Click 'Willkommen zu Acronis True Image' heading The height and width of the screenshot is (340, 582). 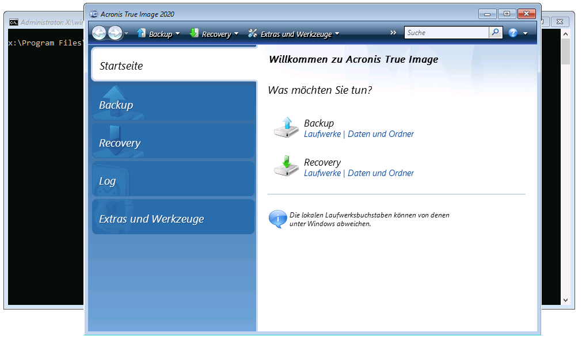click(x=353, y=59)
